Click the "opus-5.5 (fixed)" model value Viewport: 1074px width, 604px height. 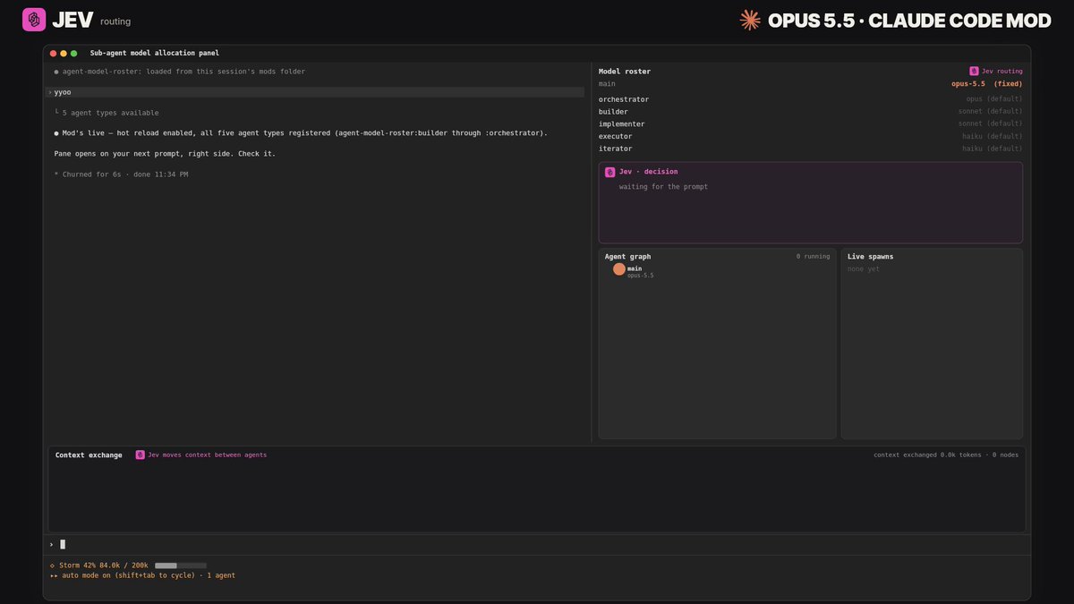pyautogui.click(x=986, y=84)
